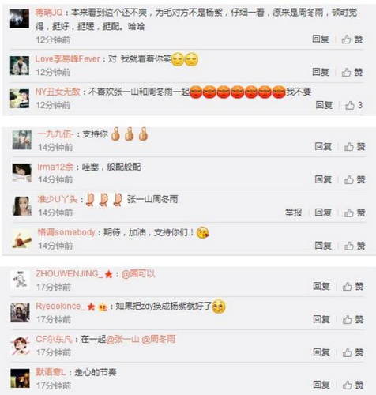Screen dimensions: 376x395
Task: Open the @周冬雨 mention link
Action: tap(158, 339)
